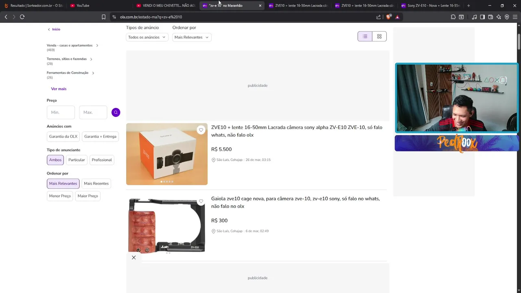The height and width of the screenshot is (293, 521).
Task: Toggle the Garantia da OLX filter
Action: tap(63, 136)
